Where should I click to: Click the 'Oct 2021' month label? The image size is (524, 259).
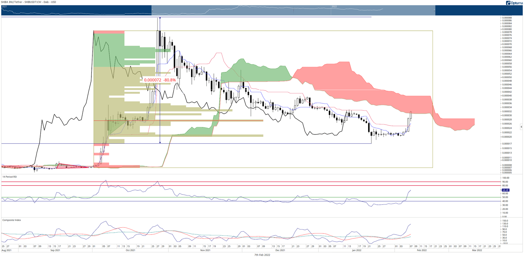[x=130, y=250]
